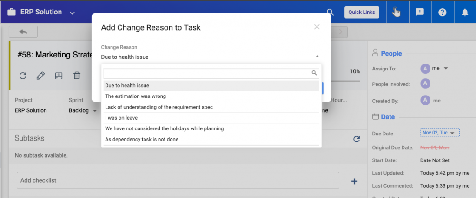Screen dimensions: 476x198
Task: Open the help question mark icon
Action: [x=443, y=13]
